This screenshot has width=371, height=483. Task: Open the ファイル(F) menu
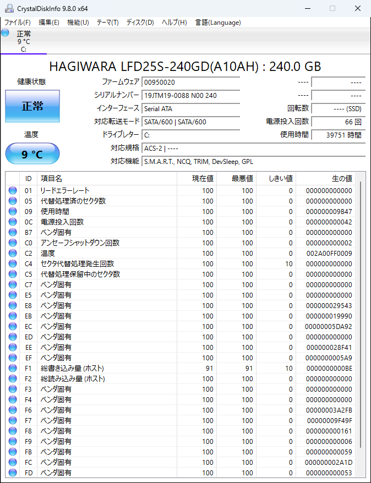[18, 23]
